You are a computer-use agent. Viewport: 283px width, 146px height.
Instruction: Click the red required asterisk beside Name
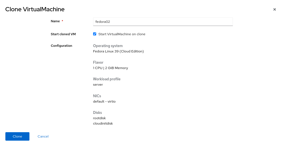(x=62, y=21)
